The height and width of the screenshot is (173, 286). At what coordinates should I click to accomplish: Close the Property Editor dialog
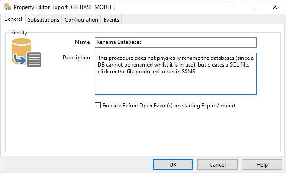(275, 7)
